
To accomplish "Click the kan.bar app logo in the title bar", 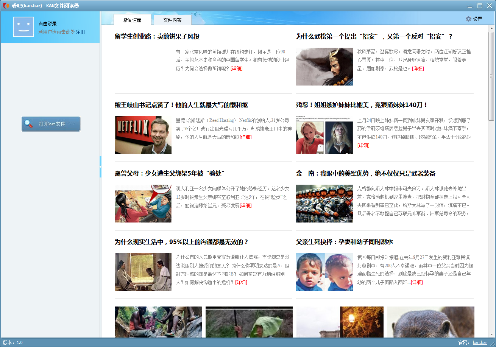I will [x=6, y=6].
